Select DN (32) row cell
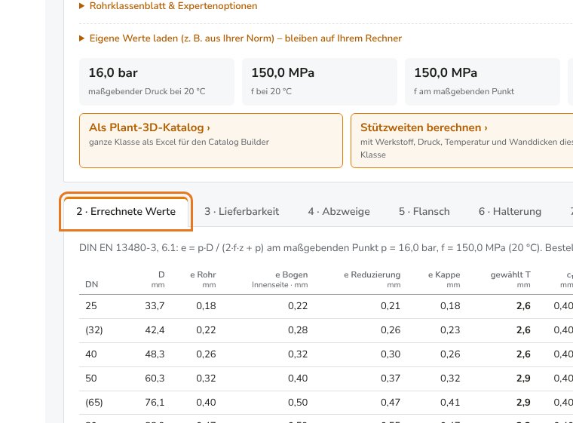Screen dimensions: 573x423 94,330
